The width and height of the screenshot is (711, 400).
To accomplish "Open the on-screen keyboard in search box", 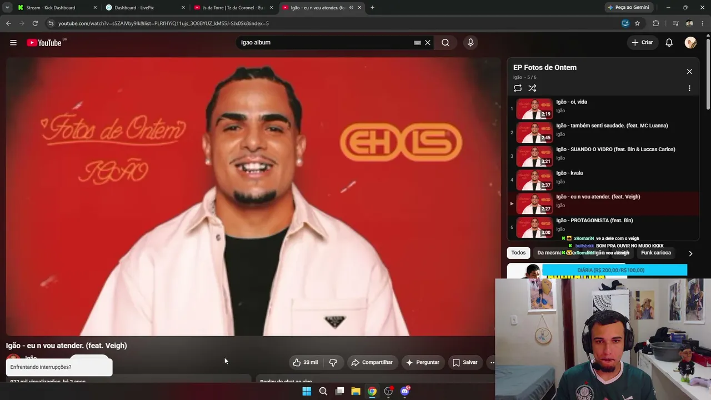I will [x=417, y=43].
